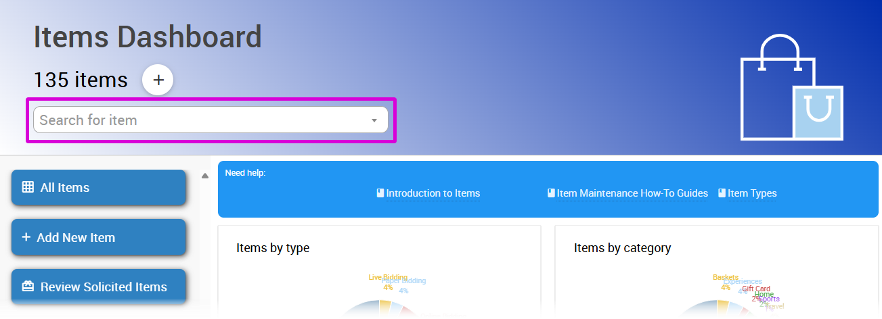Click the yellow Baskets slice in category chart

[722, 308]
